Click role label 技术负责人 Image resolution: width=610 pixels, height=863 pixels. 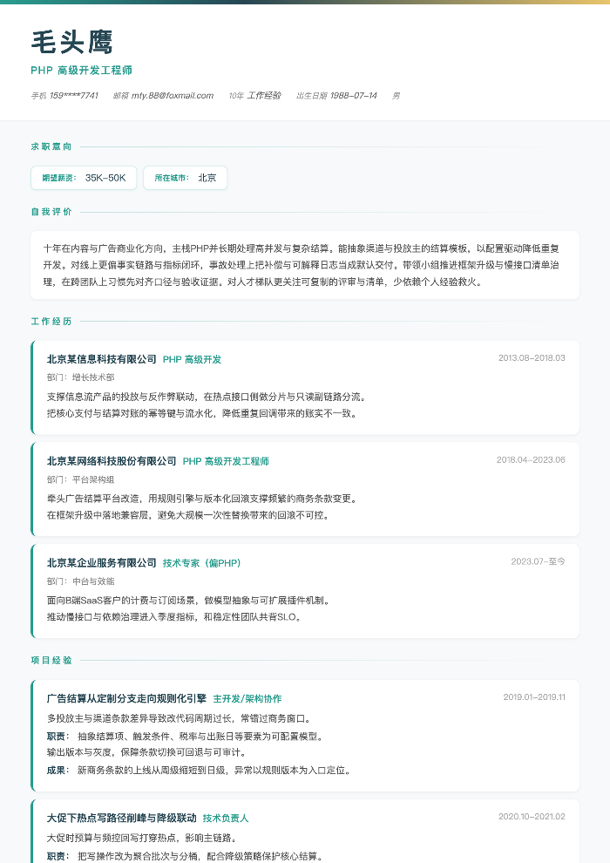point(226,818)
